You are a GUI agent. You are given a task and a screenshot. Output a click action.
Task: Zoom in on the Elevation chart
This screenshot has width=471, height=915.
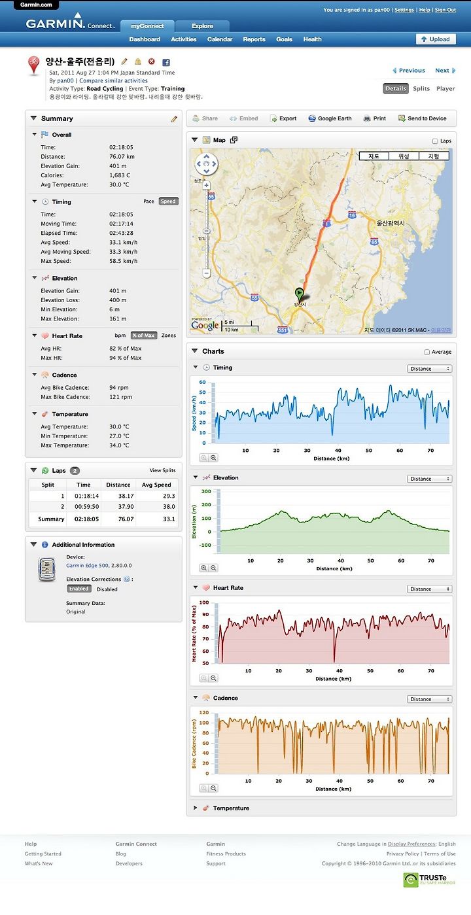pyautogui.click(x=203, y=568)
